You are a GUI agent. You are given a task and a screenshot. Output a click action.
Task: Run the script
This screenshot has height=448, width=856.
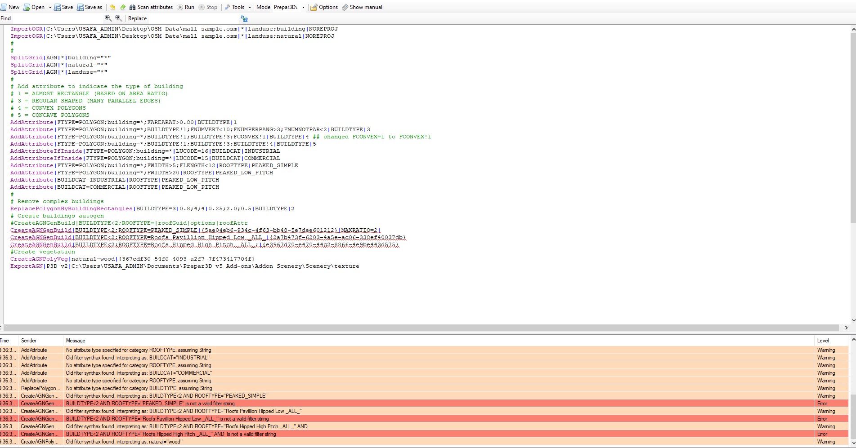[185, 7]
